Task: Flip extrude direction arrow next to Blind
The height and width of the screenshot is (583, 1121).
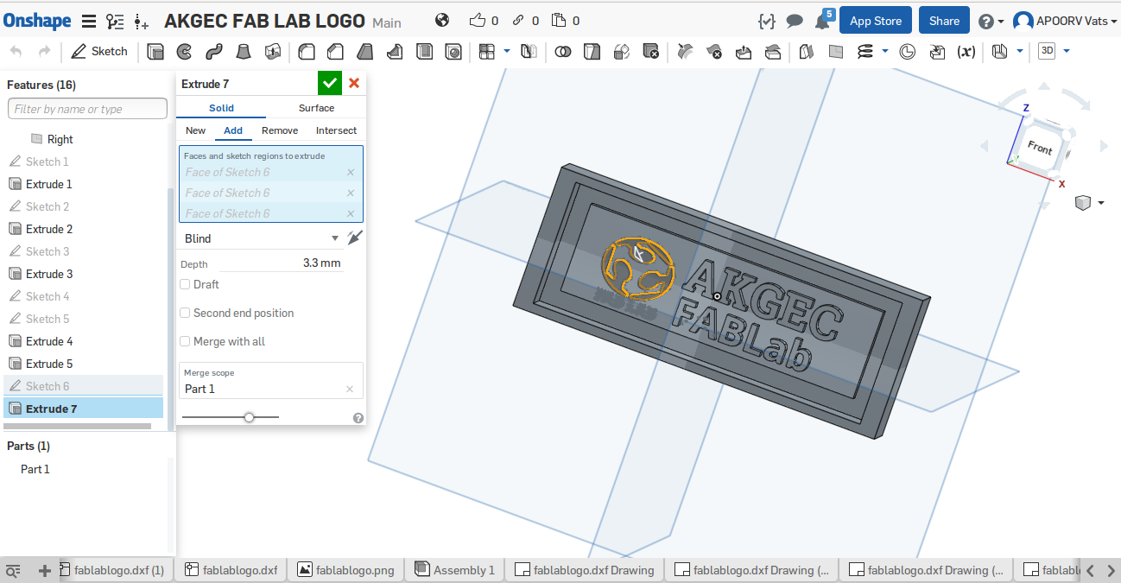Action: pyautogui.click(x=355, y=238)
